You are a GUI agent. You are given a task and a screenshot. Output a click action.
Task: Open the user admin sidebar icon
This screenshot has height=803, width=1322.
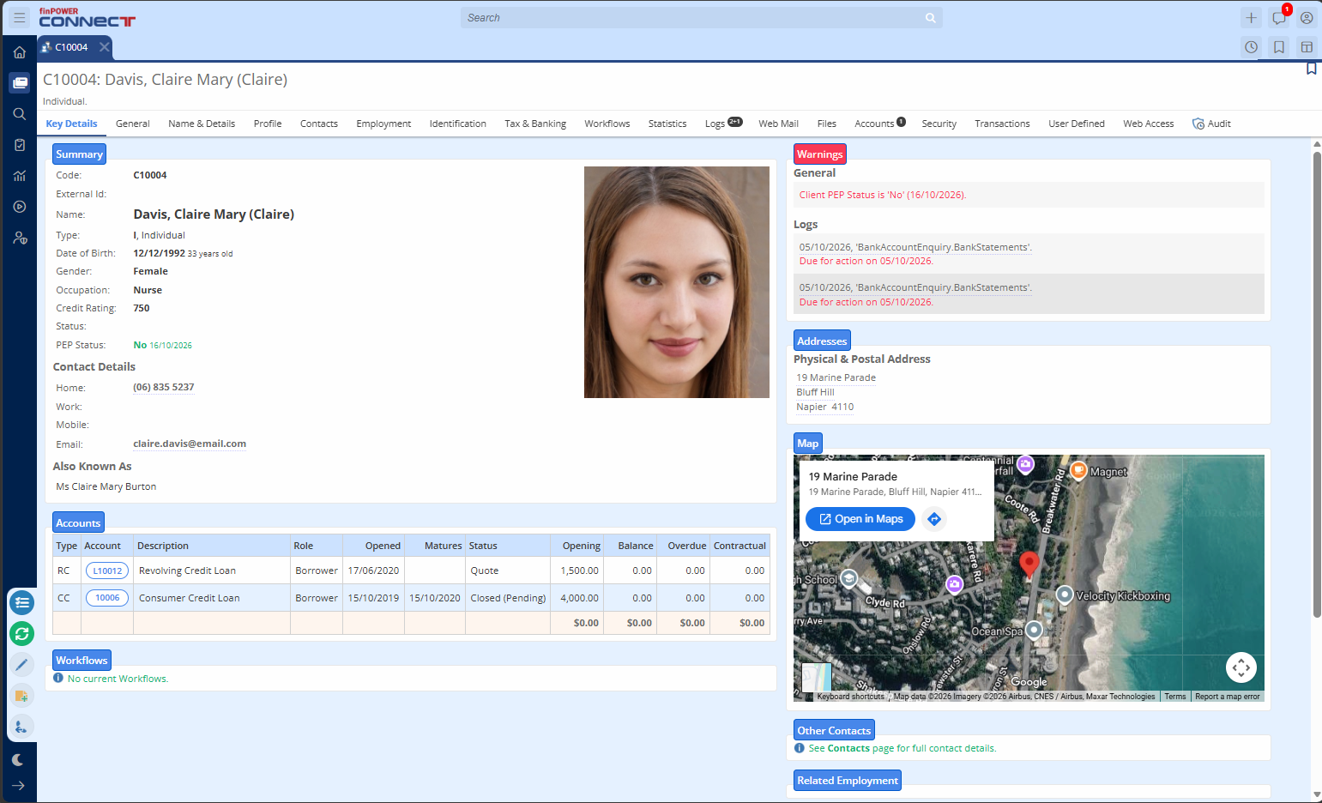tap(20, 238)
